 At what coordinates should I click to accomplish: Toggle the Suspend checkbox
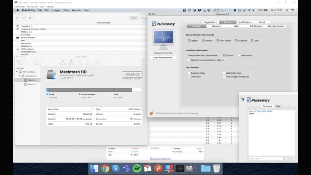(x=236, y=41)
